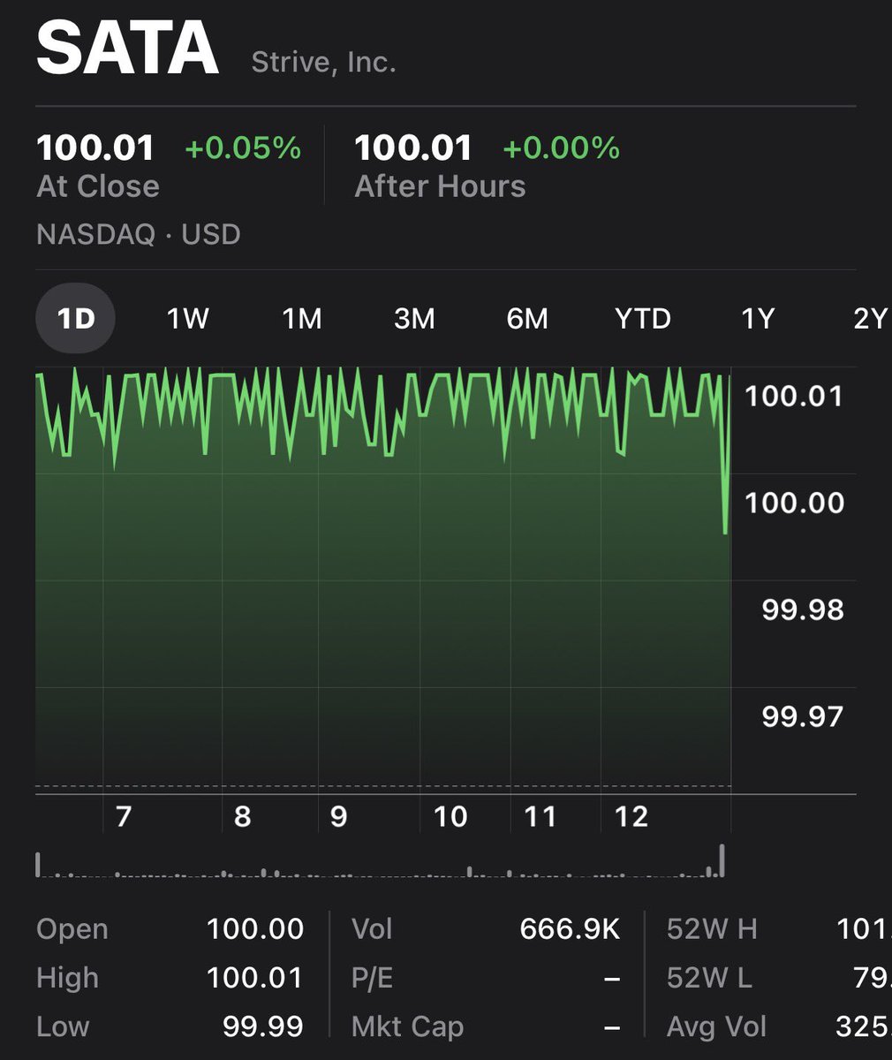Image resolution: width=892 pixels, height=1060 pixels.
Task: Tap the Vol label
Action: pyautogui.click(x=372, y=929)
